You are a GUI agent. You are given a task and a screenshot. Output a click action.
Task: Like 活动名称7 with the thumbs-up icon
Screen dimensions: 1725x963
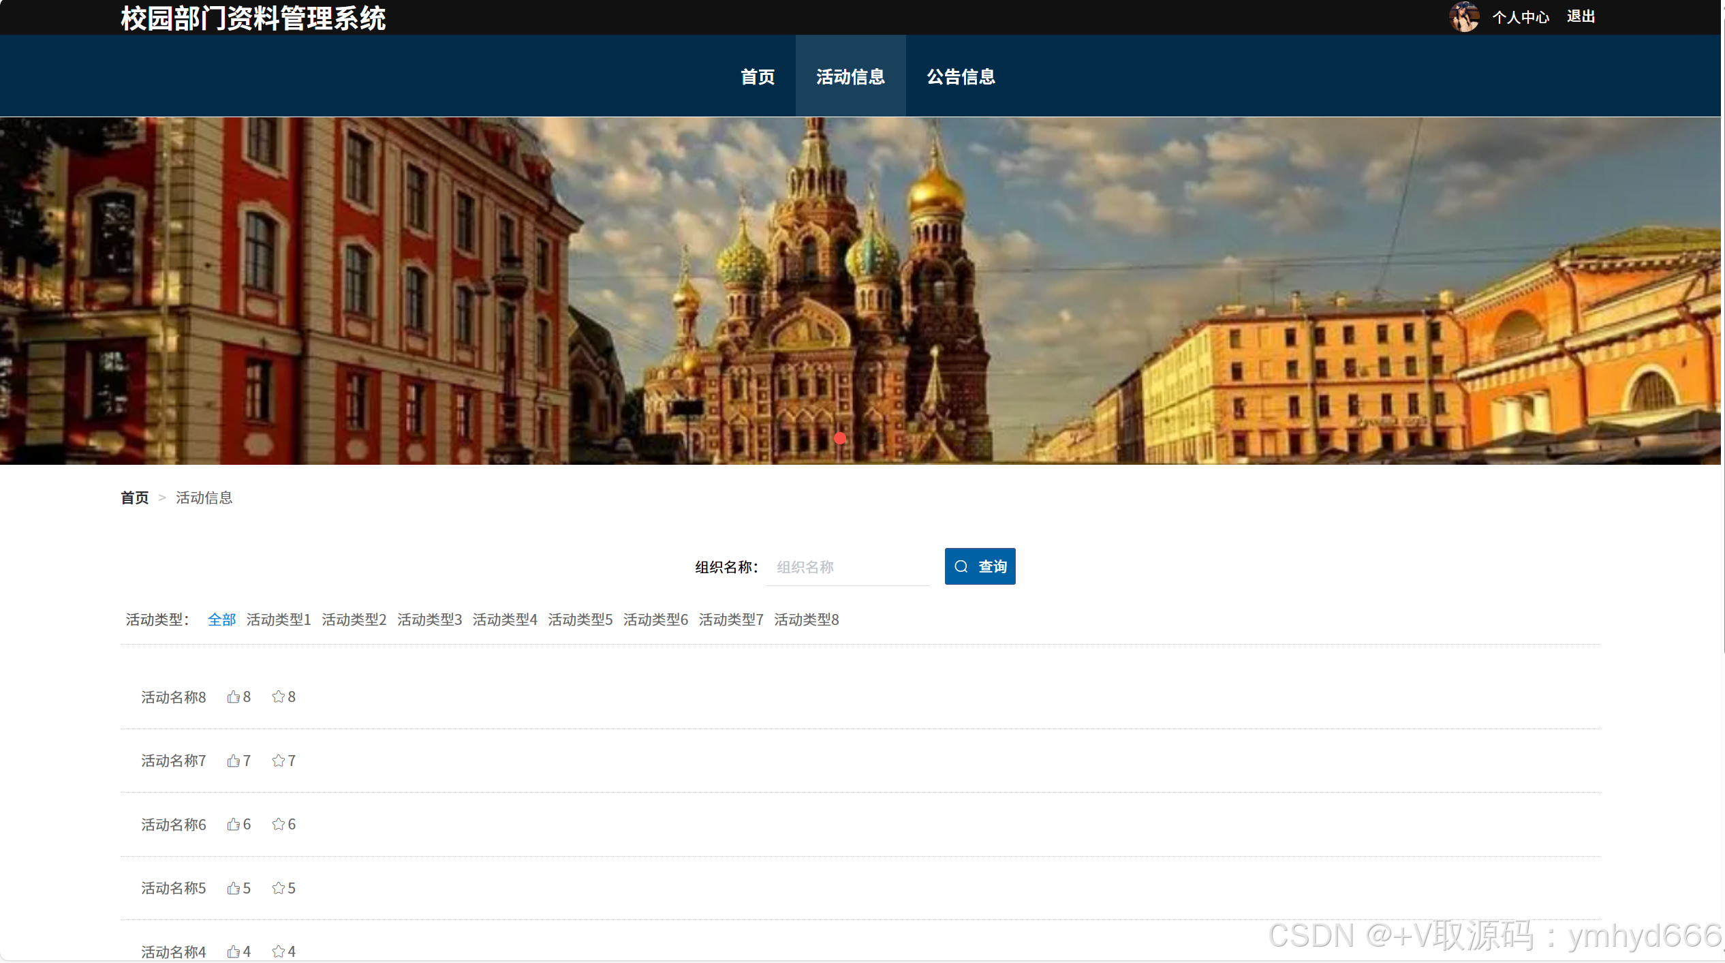(234, 761)
